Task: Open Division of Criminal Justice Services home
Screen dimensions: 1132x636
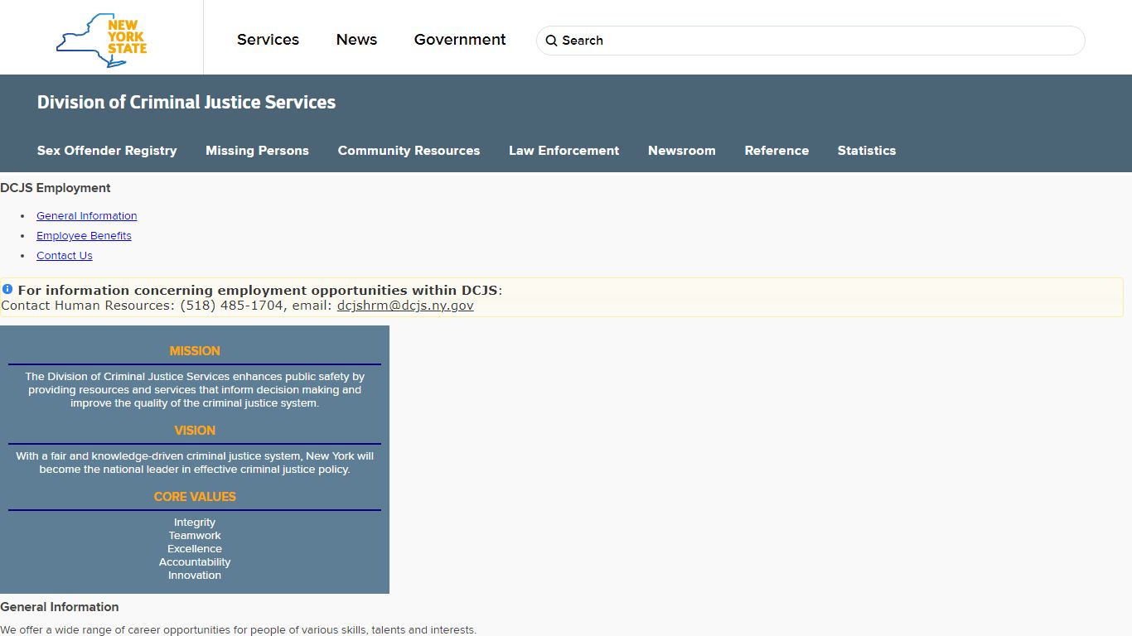Action: [186, 102]
